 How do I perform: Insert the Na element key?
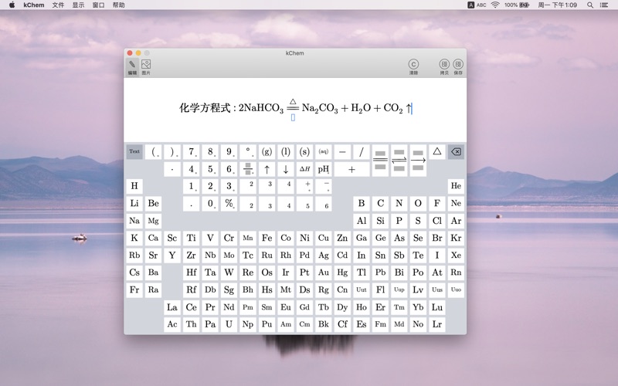click(134, 221)
